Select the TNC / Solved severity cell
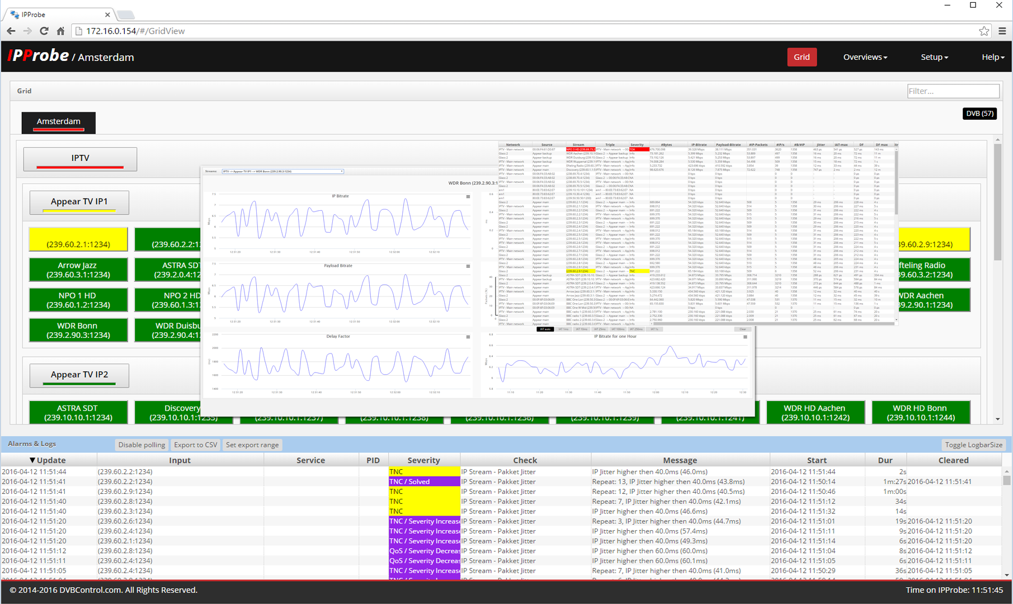Viewport: 1013px width, 604px height. [424, 482]
